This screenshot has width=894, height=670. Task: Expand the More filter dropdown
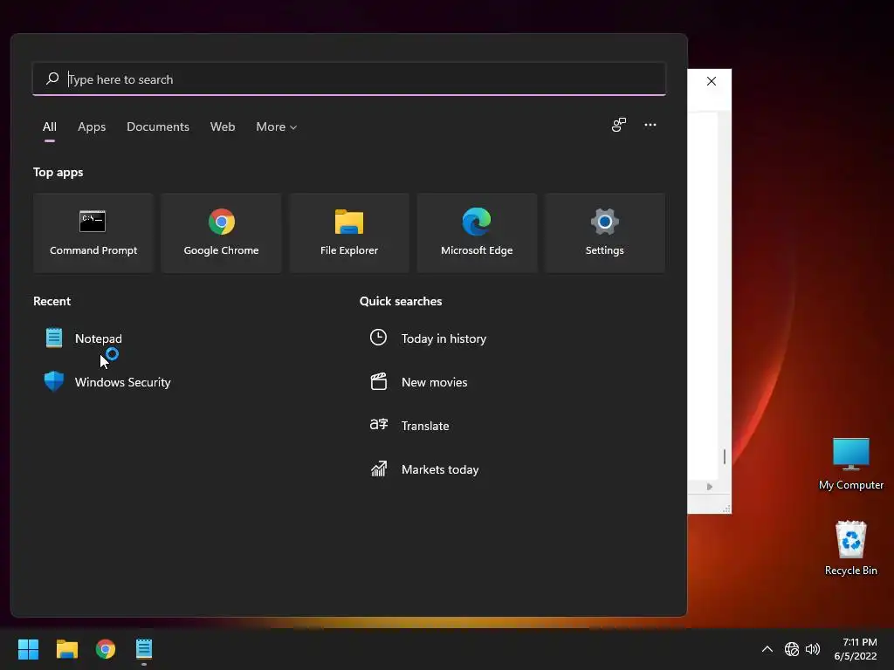tap(277, 126)
